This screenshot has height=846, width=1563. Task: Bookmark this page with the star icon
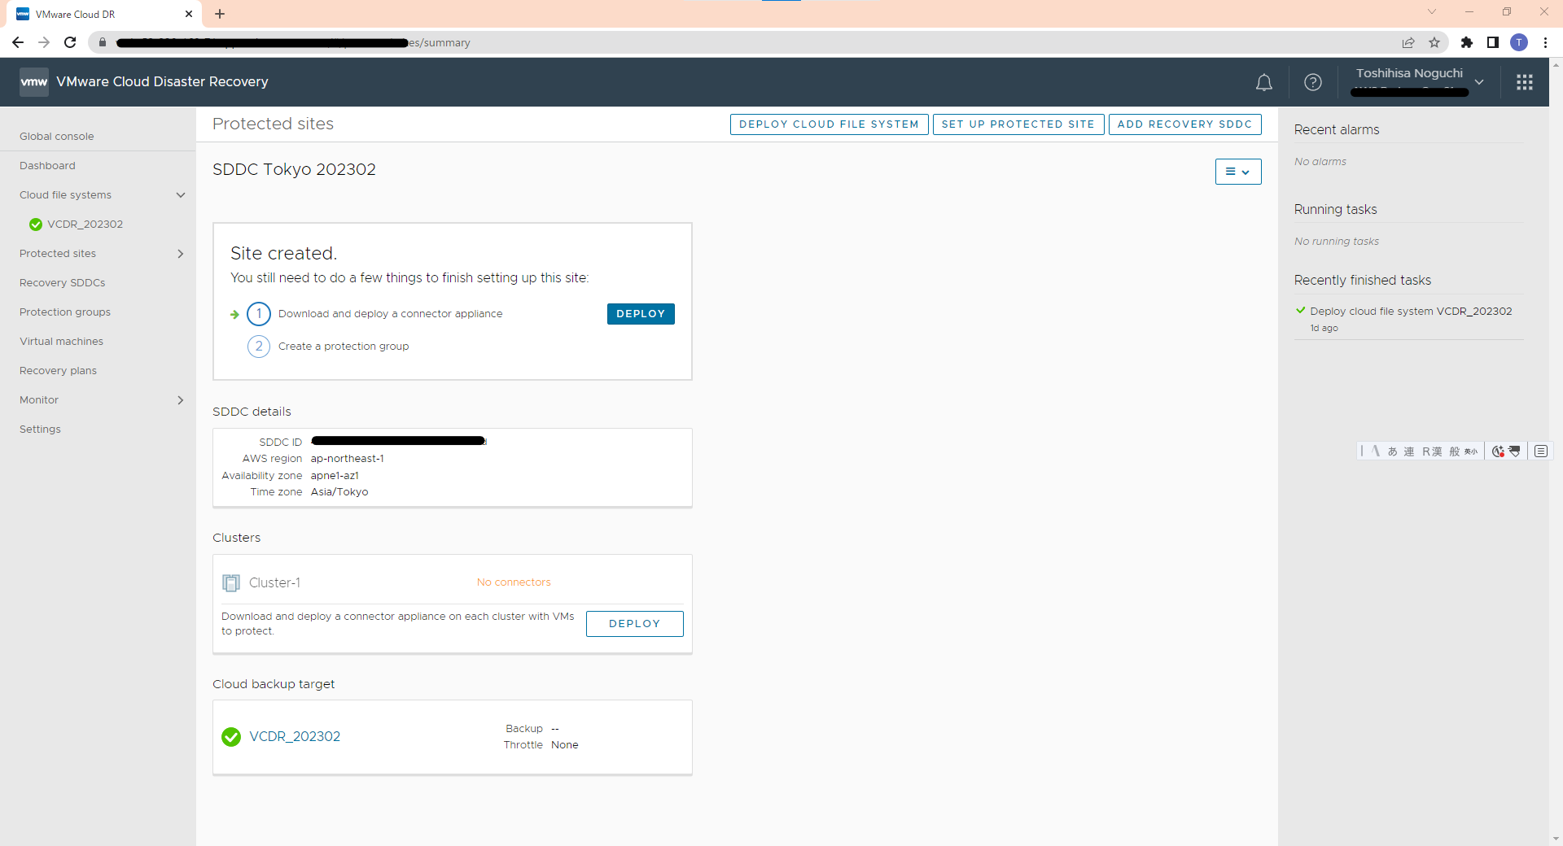1434,42
